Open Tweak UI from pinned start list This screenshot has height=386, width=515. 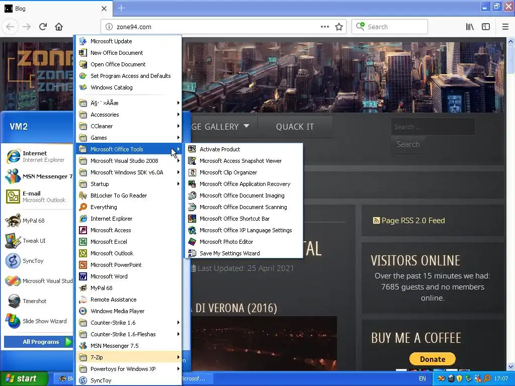click(x=38, y=241)
